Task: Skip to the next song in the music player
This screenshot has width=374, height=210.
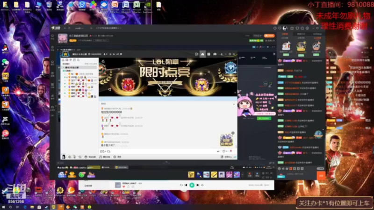Action: (198, 185)
